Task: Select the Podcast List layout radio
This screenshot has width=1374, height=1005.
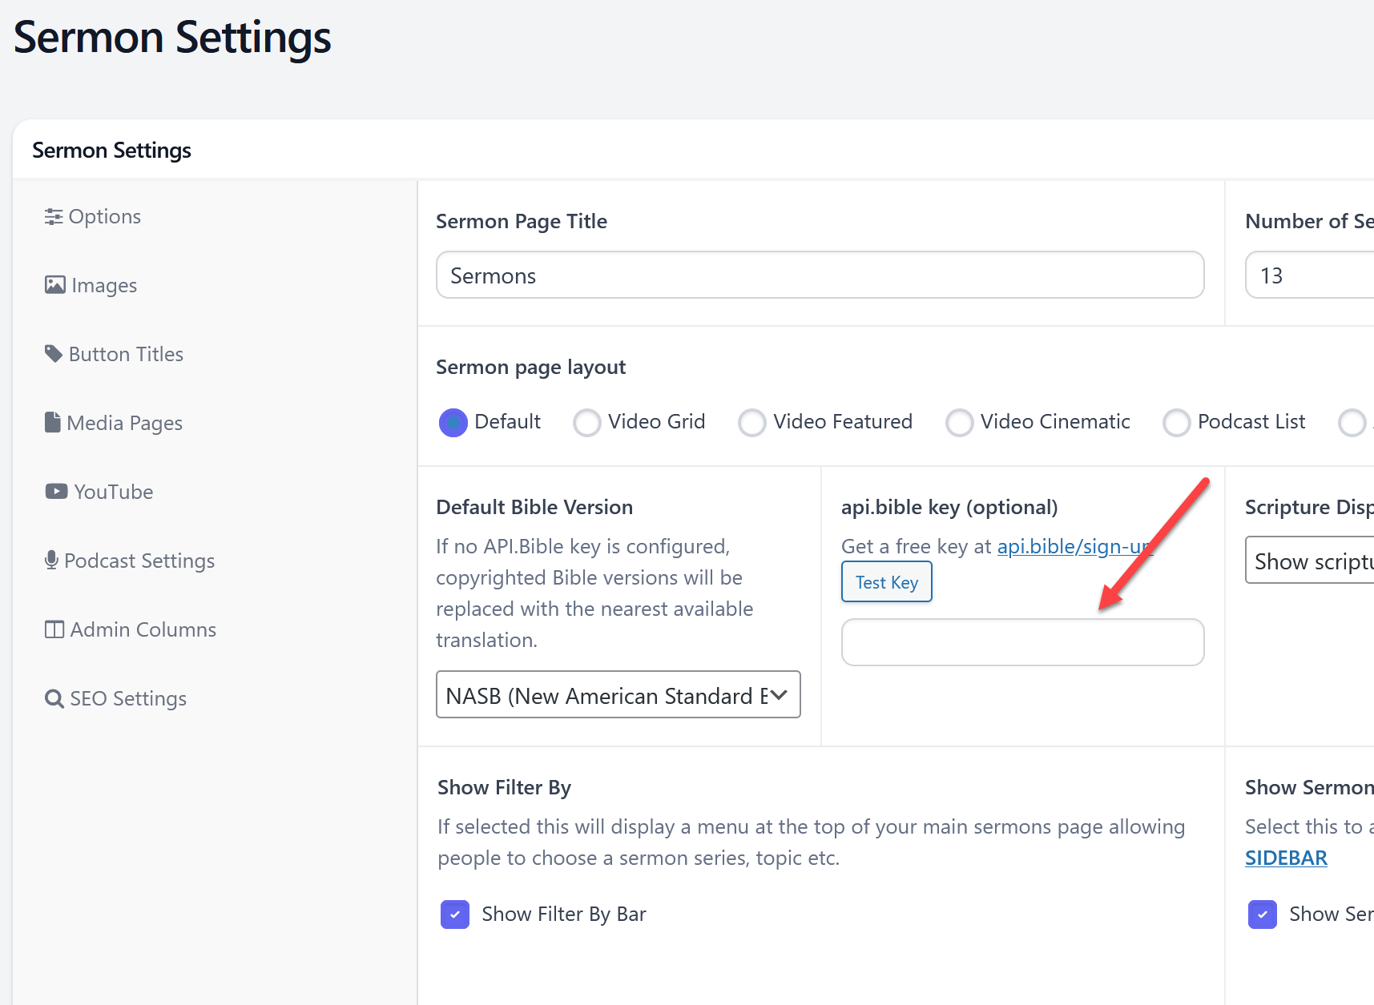Action: click(1176, 423)
